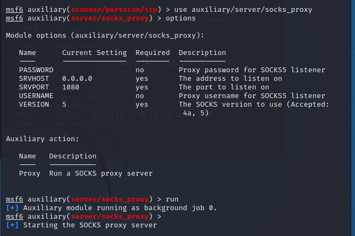Click 'The port to listen on' description
This screenshot has width=355, height=236.
(223, 87)
